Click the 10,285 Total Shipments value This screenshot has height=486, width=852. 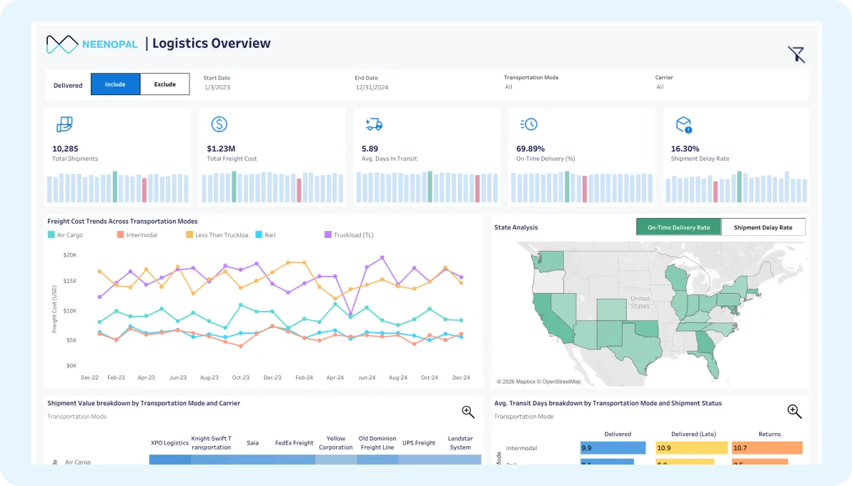[65, 149]
